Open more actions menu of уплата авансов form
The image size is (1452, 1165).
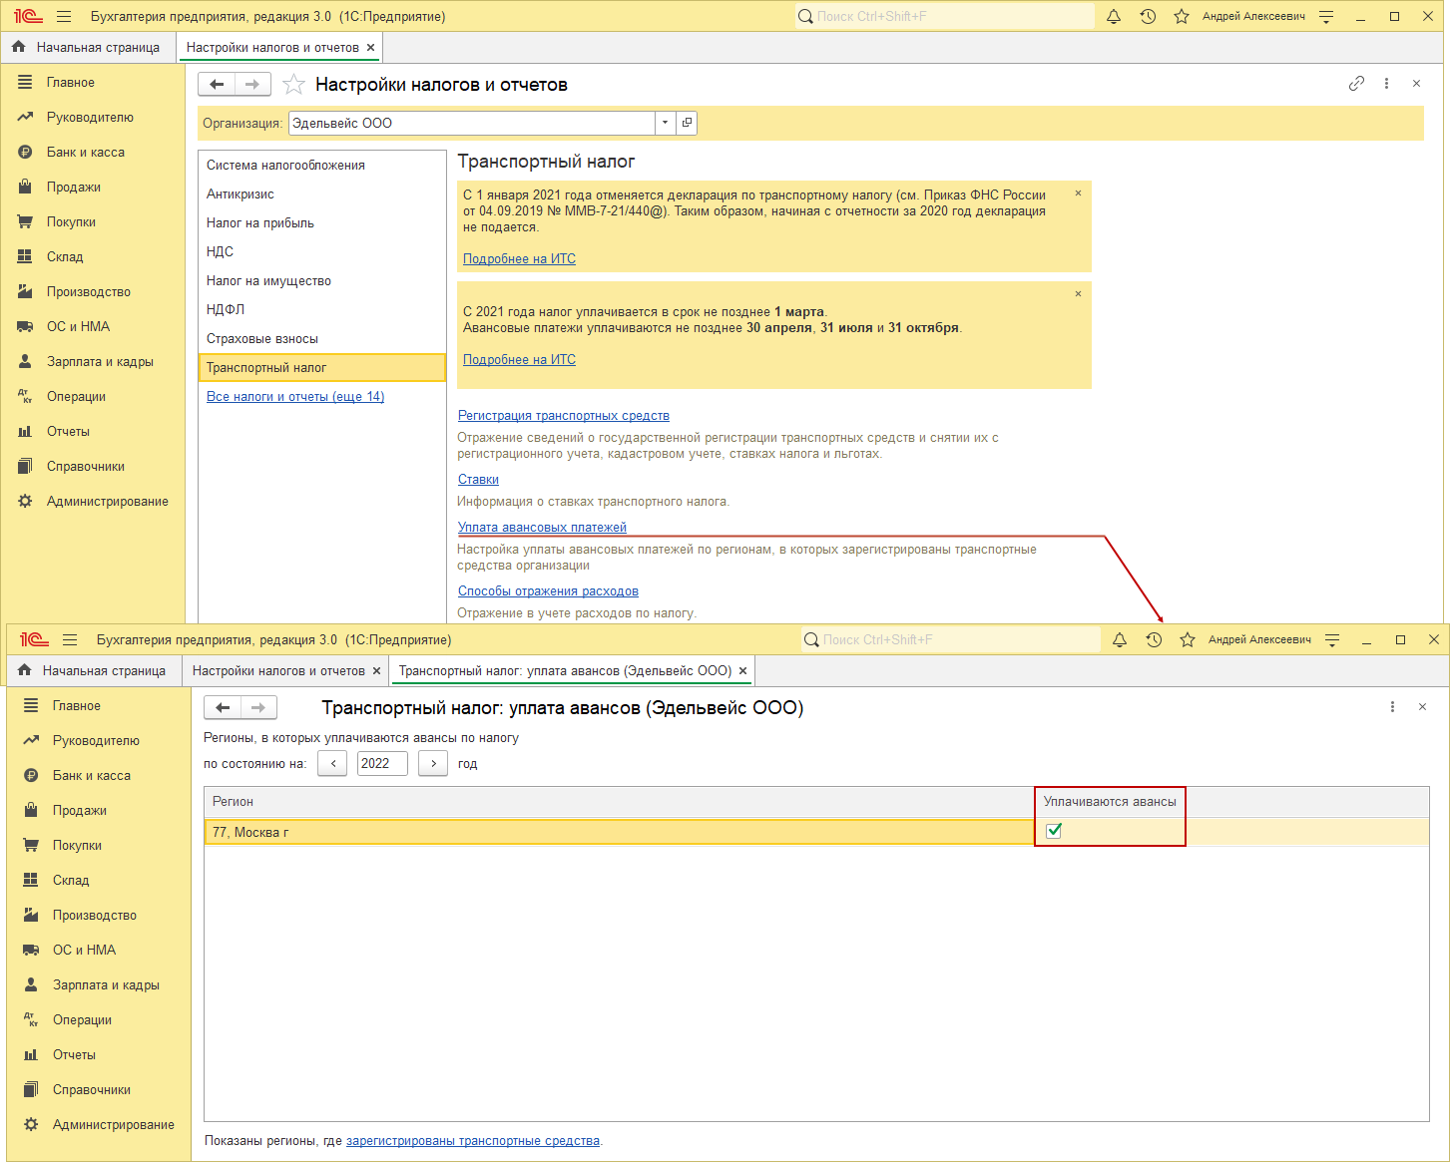point(1392,707)
